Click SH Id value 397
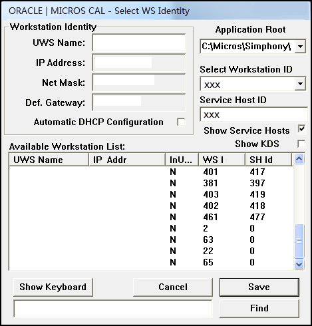 [257, 183]
